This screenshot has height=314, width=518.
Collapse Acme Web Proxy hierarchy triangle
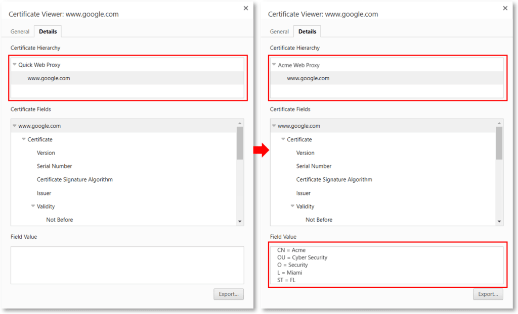point(274,65)
